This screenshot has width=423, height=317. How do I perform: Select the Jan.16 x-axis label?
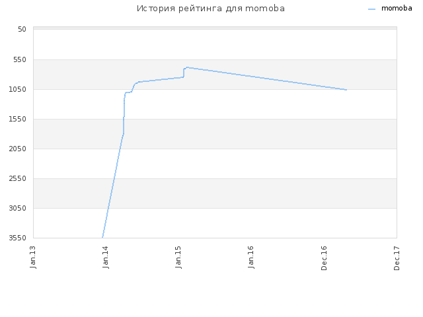pos(251,257)
